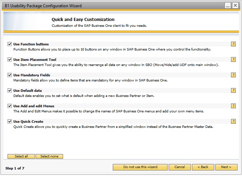Open help for Use Quick Create
The width and height of the screenshot is (242, 176).
(233, 121)
